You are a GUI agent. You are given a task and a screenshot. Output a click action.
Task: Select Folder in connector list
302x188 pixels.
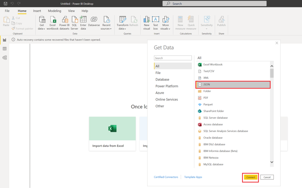point(233,91)
